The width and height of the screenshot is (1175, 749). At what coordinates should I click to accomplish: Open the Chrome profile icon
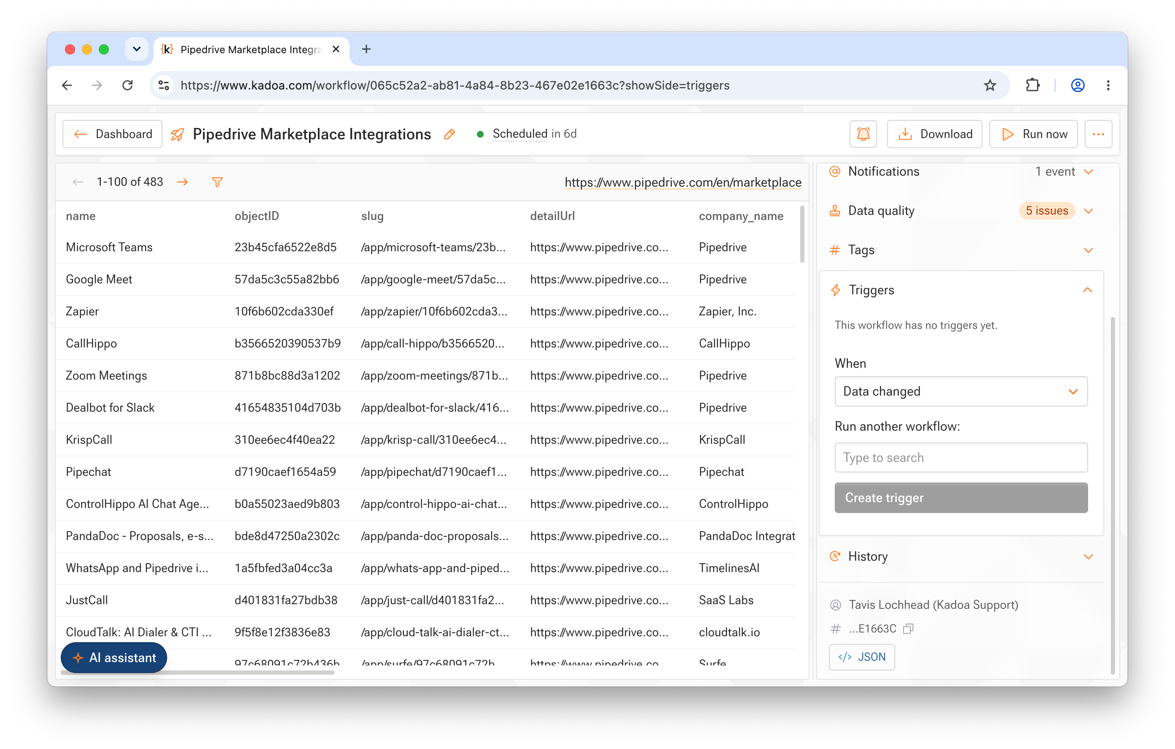click(x=1078, y=85)
